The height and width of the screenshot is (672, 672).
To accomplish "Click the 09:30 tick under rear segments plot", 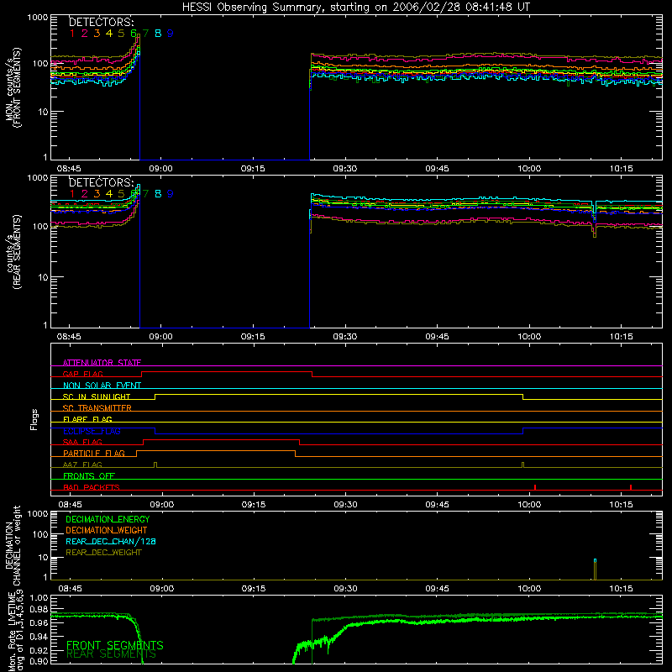I will pos(345,337).
